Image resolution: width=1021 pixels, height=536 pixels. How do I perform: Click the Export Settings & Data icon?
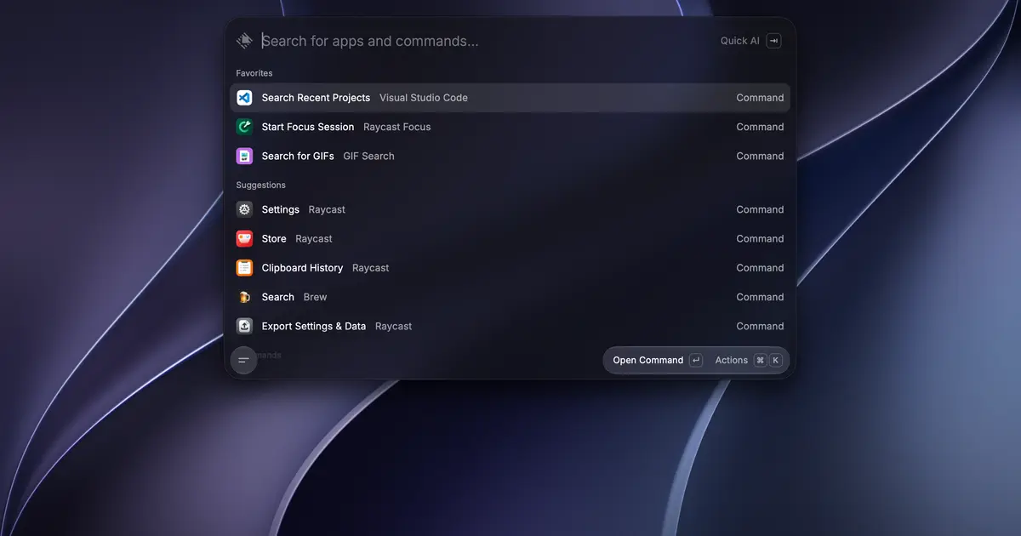(244, 326)
